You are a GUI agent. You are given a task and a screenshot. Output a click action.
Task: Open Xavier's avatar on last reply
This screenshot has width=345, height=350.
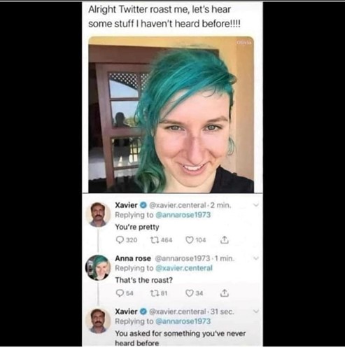click(x=98, y=321)
